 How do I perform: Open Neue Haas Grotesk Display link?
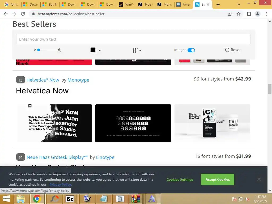[57, 157]
